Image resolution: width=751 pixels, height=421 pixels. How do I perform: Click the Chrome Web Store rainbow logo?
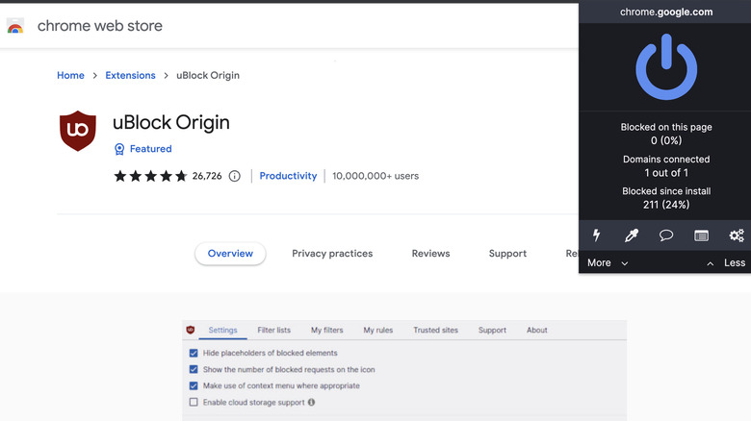(15, 27)
